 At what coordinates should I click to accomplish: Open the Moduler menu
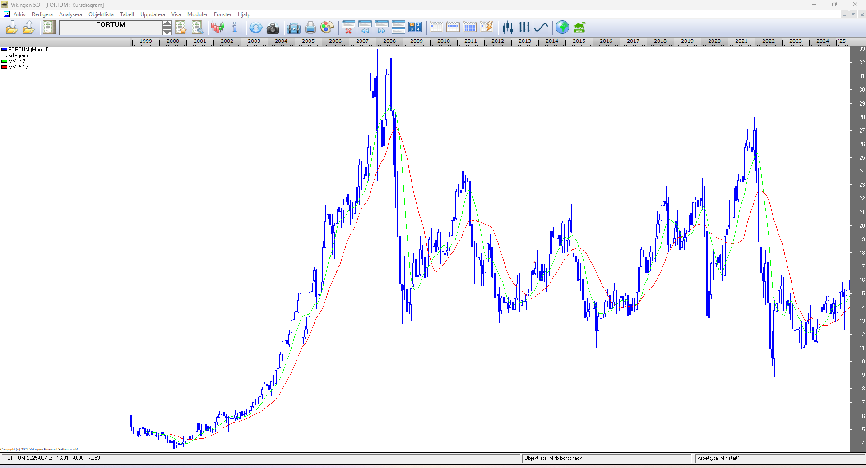pos(197,14)
